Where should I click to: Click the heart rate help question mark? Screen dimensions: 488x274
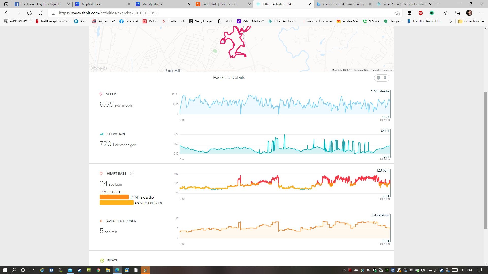point(132,174)
